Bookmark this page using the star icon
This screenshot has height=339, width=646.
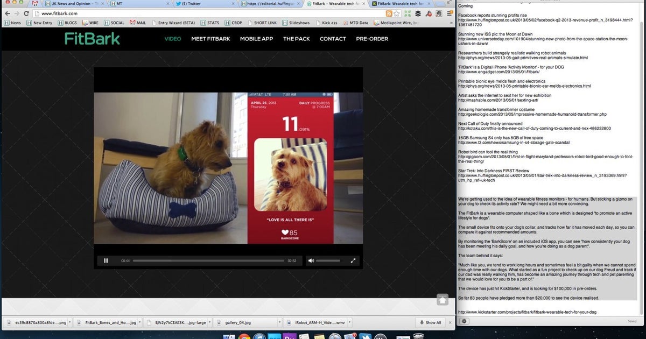point(397,13)
